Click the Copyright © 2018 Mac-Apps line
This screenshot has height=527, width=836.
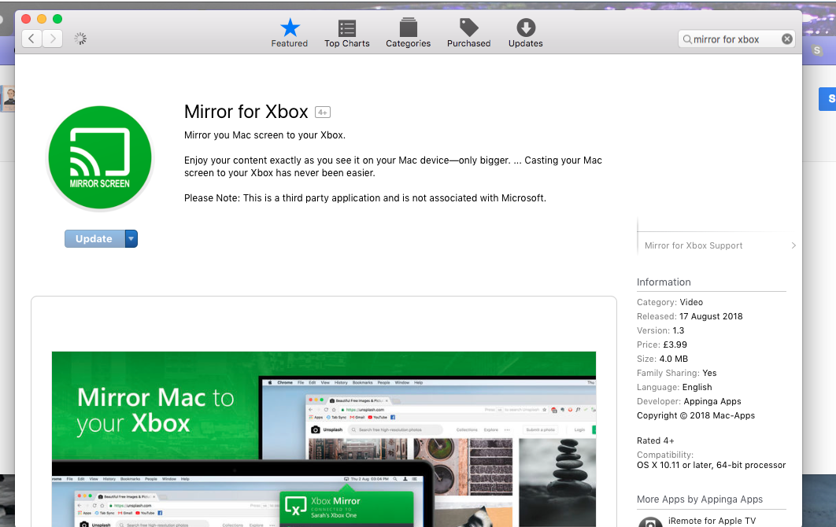pyautogui.click(x=696, y=415)
